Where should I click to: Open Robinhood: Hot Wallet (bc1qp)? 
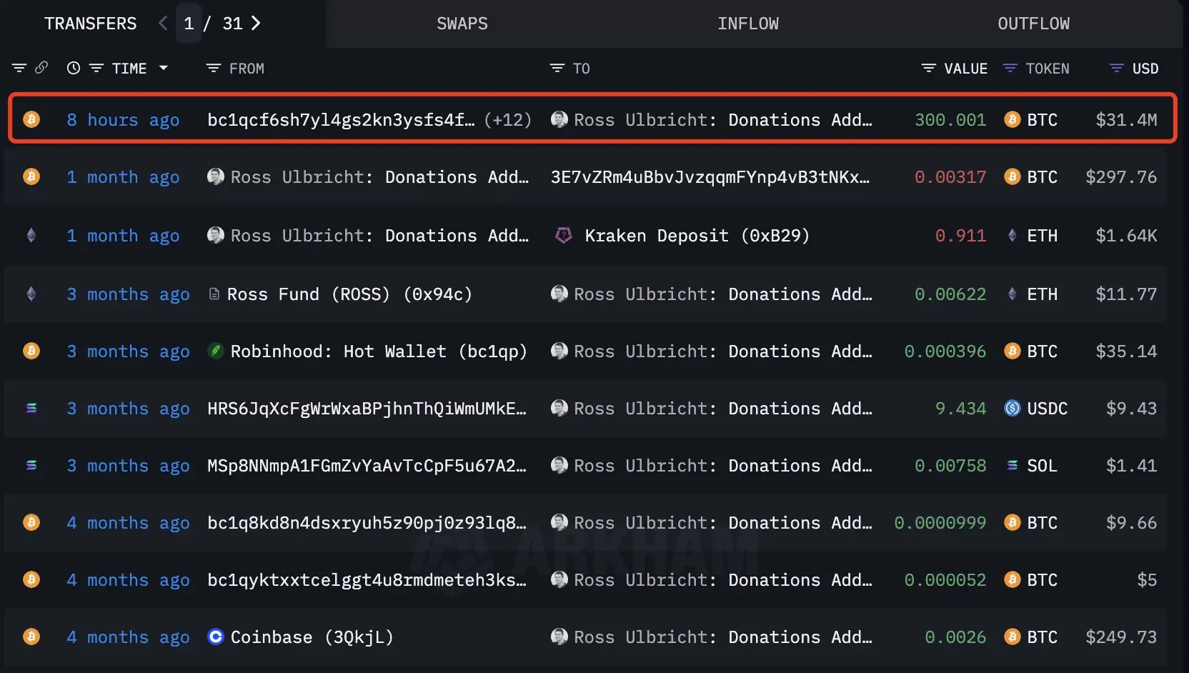point(379,351)
